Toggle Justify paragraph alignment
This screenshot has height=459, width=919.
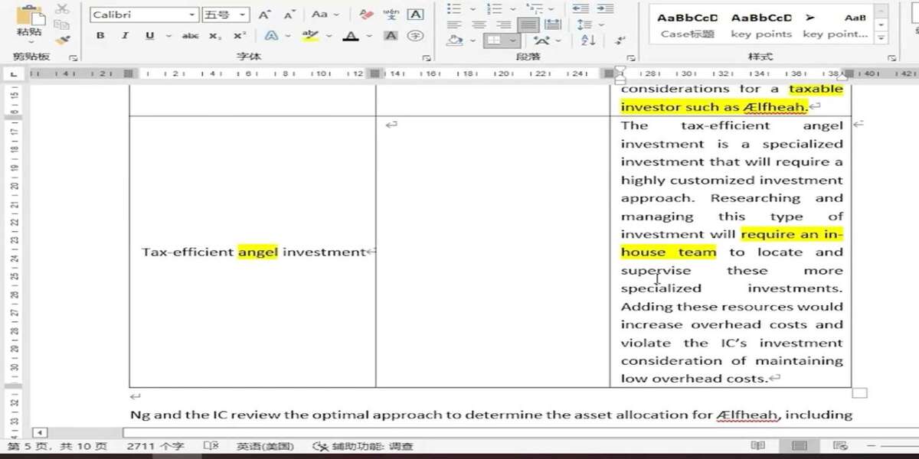[528, 24]
